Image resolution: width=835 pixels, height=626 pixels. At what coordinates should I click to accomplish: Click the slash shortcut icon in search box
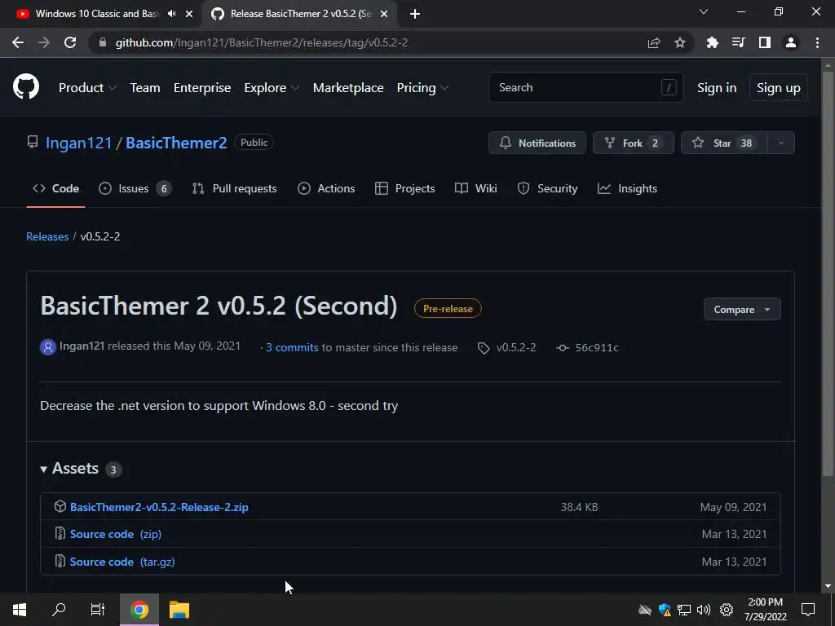(x=669, y=87)
